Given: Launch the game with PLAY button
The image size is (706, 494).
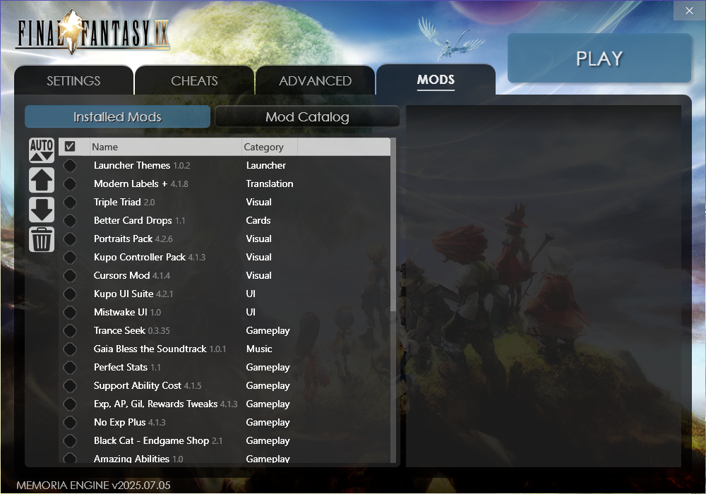Looking at the screenshot, I should [599, 58].
